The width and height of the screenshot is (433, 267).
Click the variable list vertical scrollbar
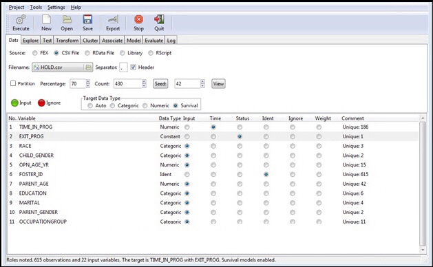[423, 184]
